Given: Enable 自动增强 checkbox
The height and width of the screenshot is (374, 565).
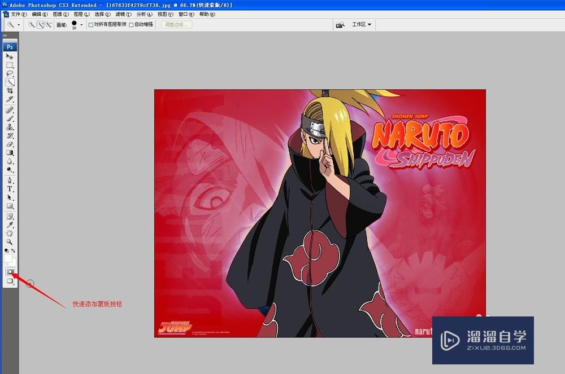Looking at the screenshot, I should tap(131, 25).
